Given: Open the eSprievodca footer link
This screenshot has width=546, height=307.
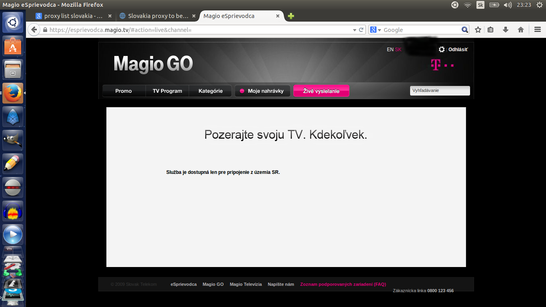Looking at the screenshot, I should (183, 284).
